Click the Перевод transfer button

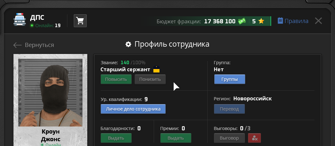coord(229,109)
